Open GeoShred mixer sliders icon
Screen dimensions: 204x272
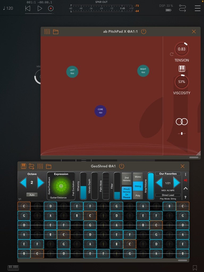click(40, 166)
